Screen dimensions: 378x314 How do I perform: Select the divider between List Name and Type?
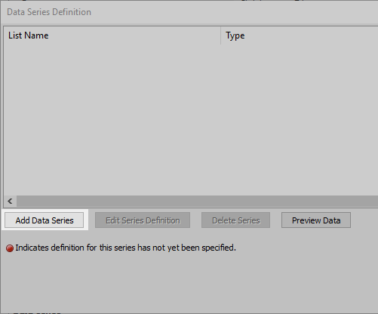[x=221, y=35]
